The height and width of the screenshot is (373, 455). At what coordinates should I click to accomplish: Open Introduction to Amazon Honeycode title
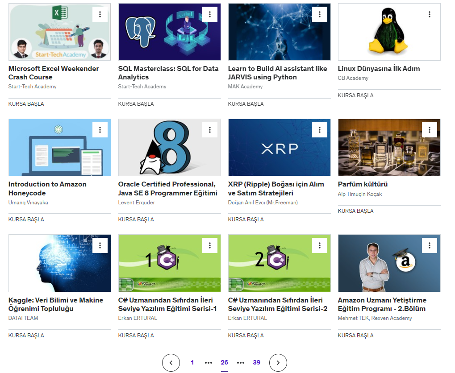[47, 189]
